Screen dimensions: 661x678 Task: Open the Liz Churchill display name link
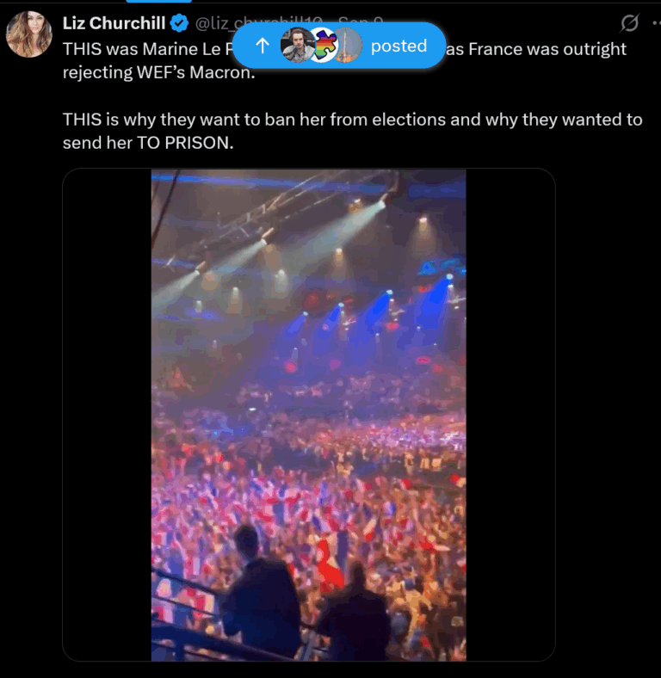pyautogui.click(x=114, y=22)
